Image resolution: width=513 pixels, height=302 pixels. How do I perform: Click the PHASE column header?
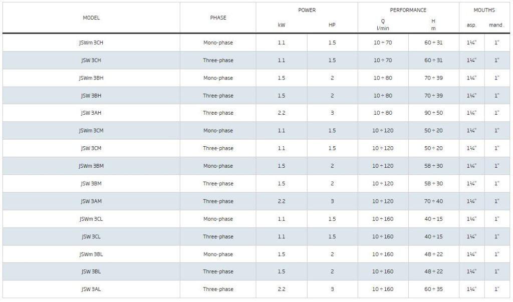click(218, 18)
